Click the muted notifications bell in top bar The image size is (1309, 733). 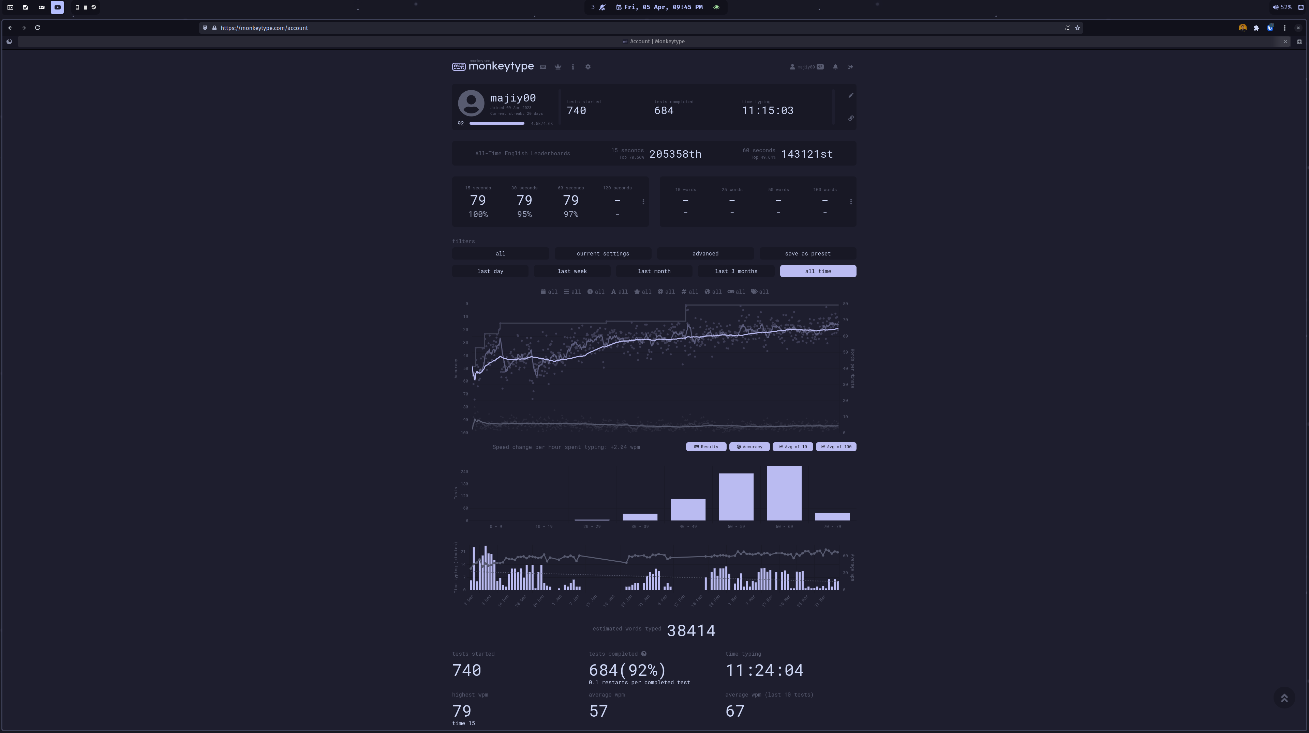602,7
